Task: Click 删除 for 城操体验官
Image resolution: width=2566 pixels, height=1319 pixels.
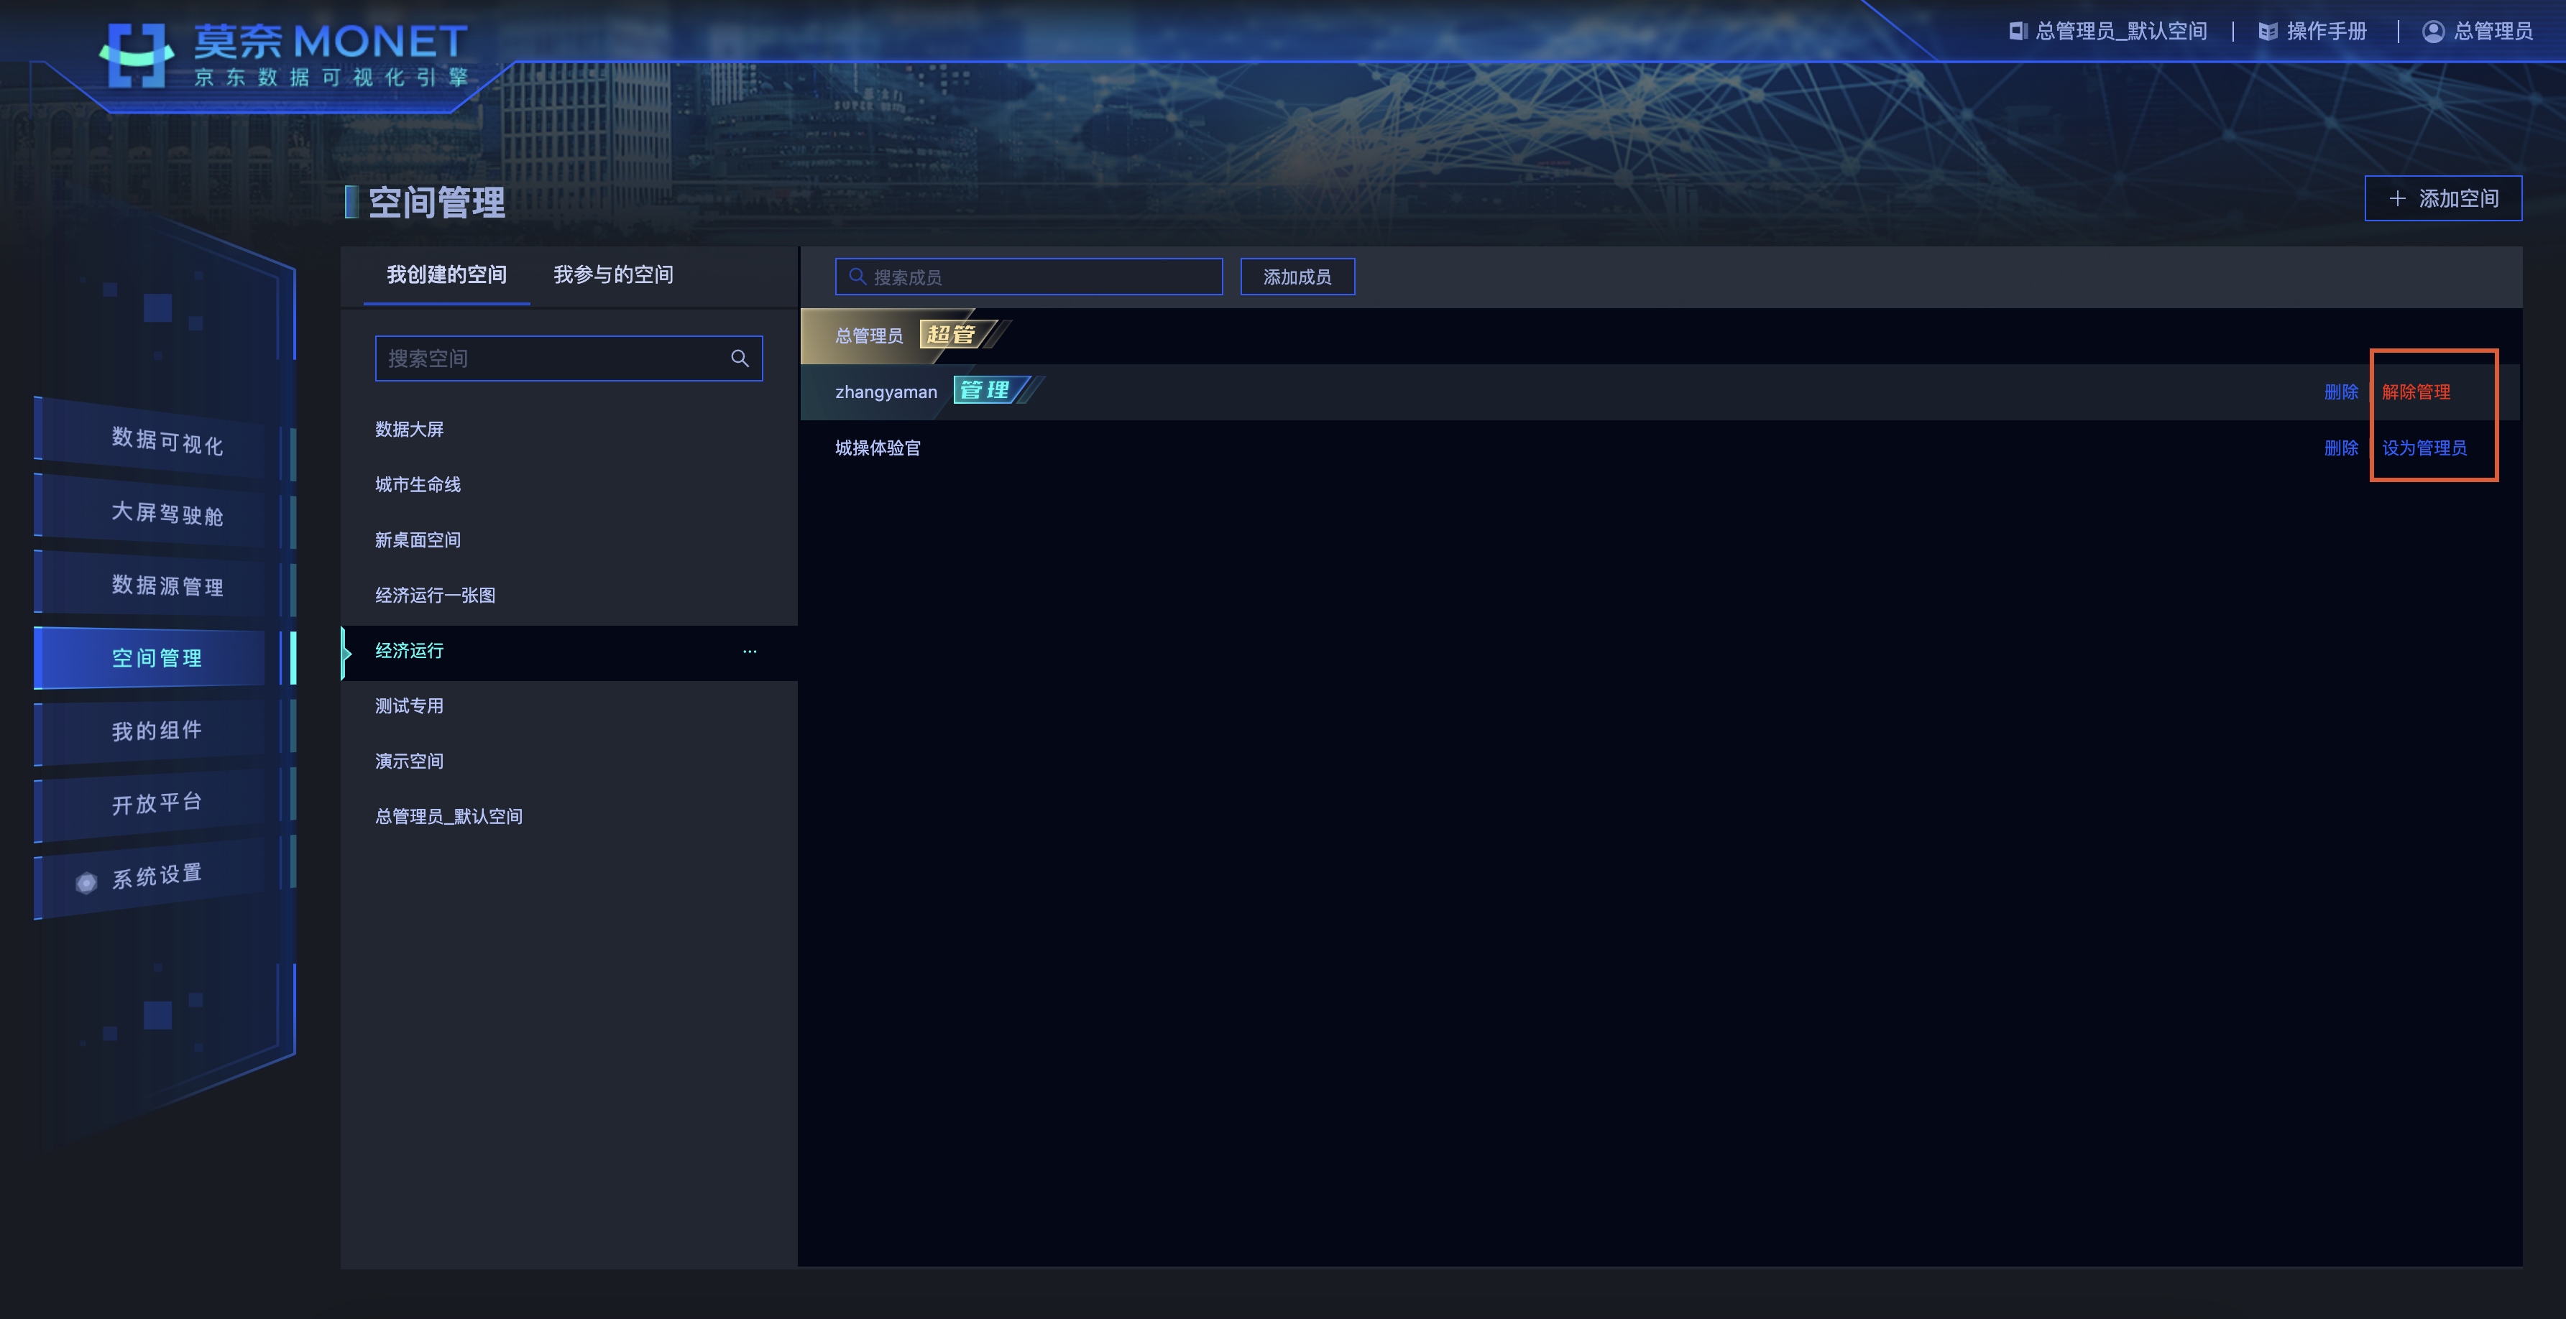Action: (x=2341, y=448)
